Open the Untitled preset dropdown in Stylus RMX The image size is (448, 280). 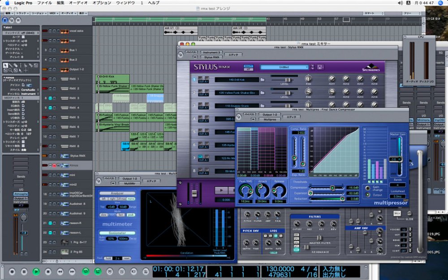(x=284, y=67)
